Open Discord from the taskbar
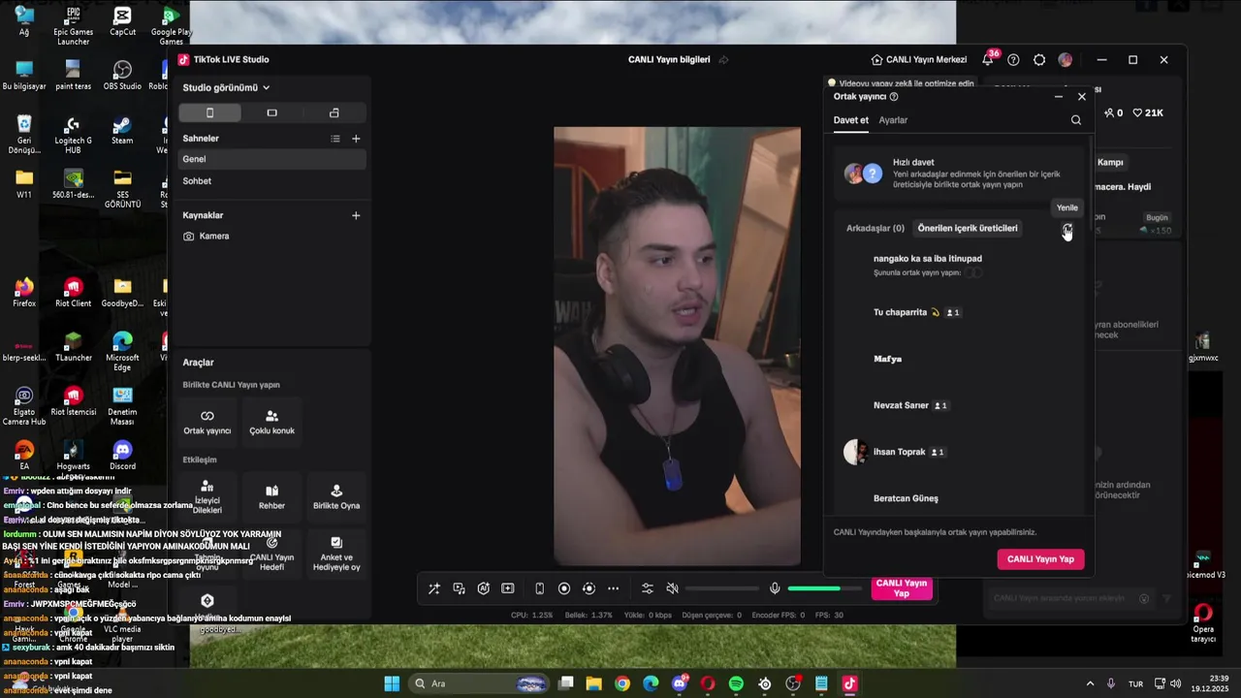Screen dimensions: 1241x698 point(680,683)
